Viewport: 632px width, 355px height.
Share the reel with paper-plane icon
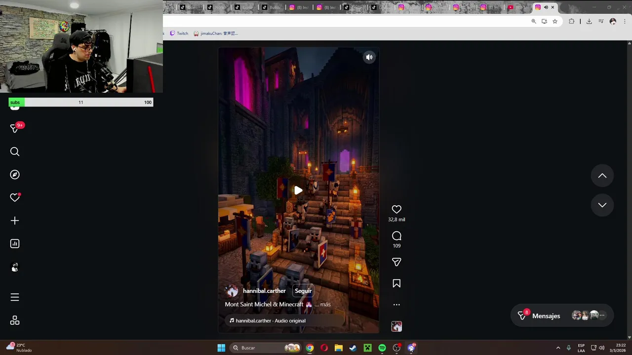tap(396, 262)
